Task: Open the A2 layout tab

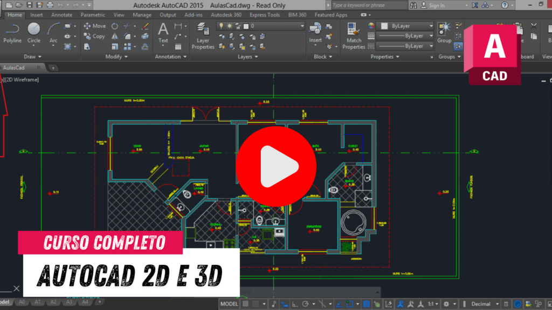Action: pos(53,302)
